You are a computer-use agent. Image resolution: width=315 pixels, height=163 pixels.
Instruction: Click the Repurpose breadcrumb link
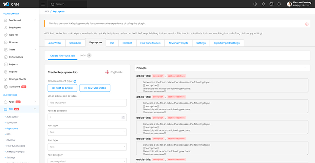58,11
